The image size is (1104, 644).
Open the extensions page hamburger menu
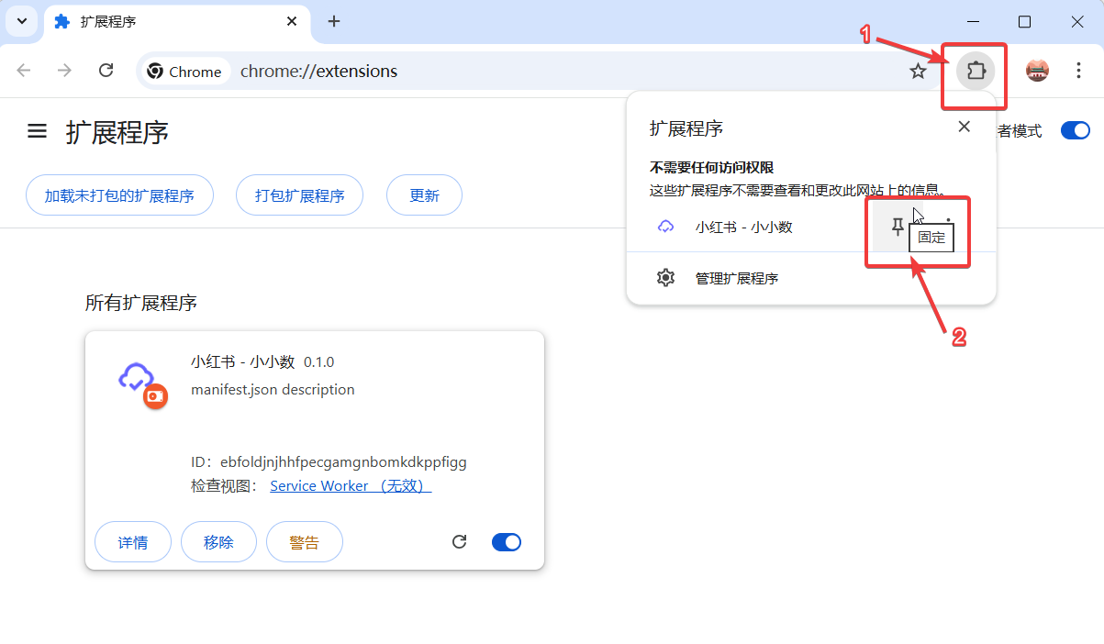(37, 130)
